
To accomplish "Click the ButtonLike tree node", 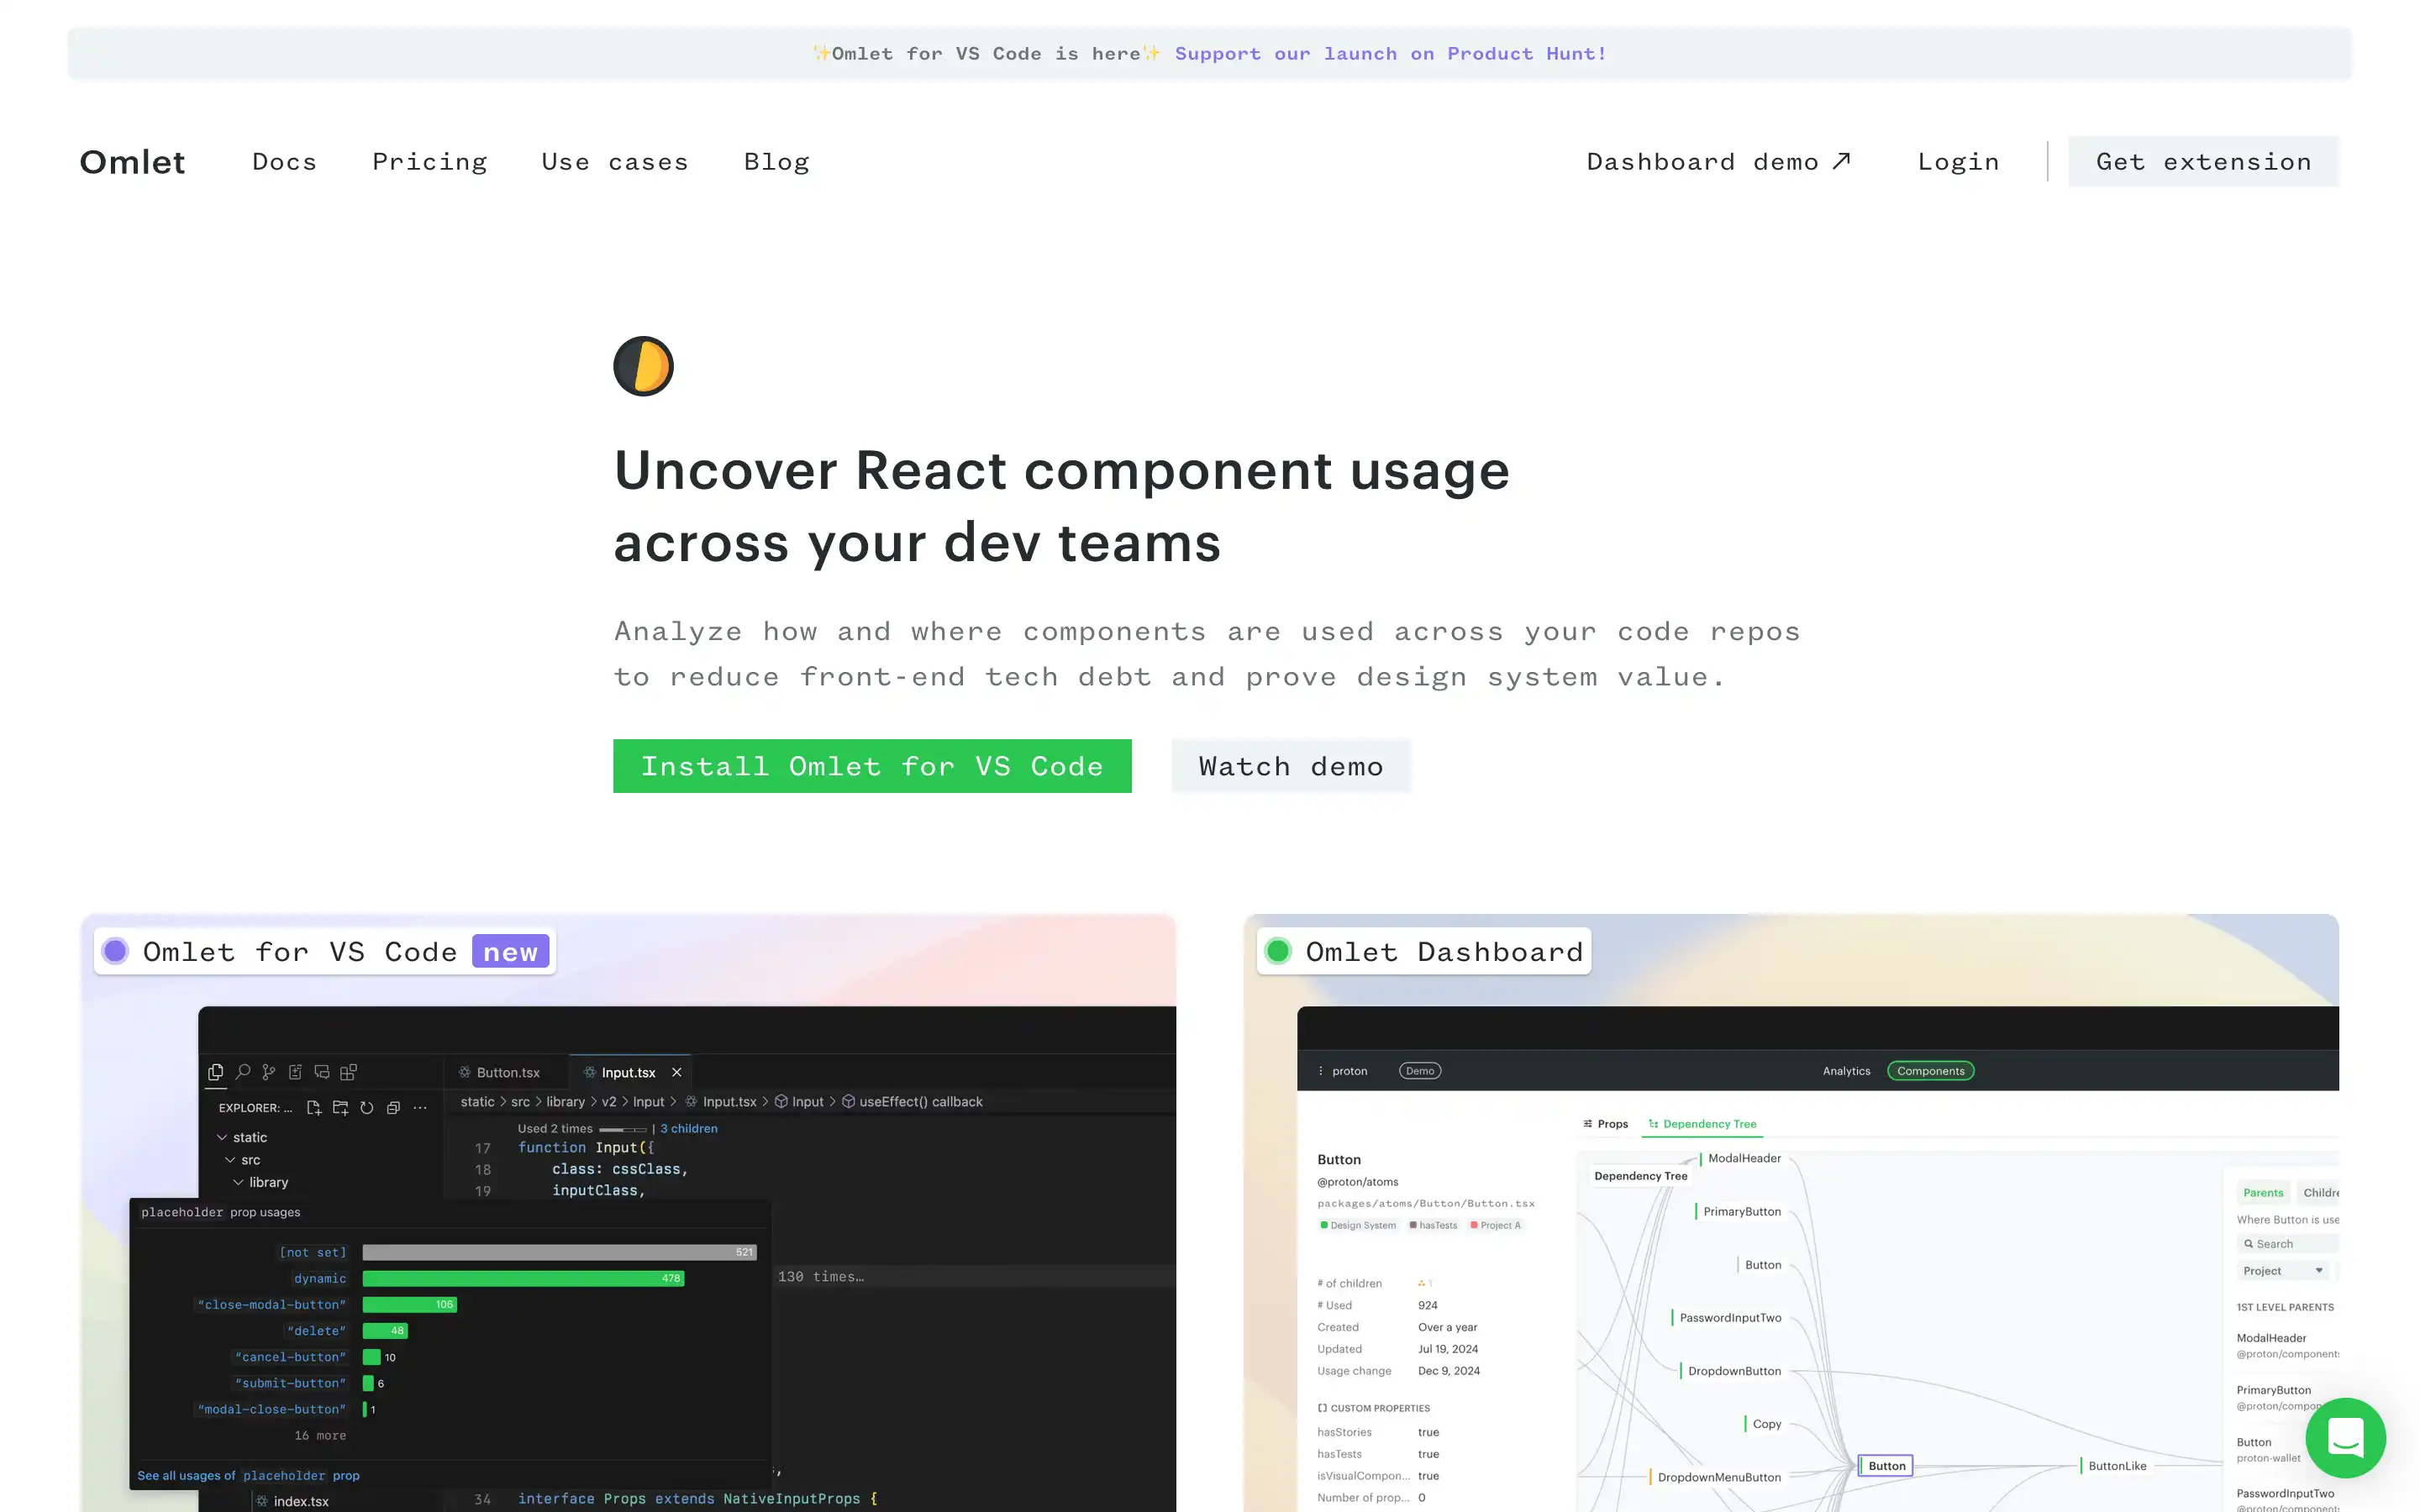I will [2116, 1466].
